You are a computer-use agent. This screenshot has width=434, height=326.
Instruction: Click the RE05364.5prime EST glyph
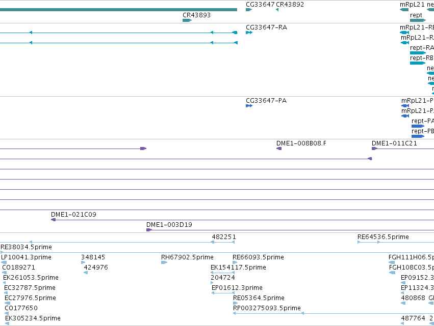[235, 303]
